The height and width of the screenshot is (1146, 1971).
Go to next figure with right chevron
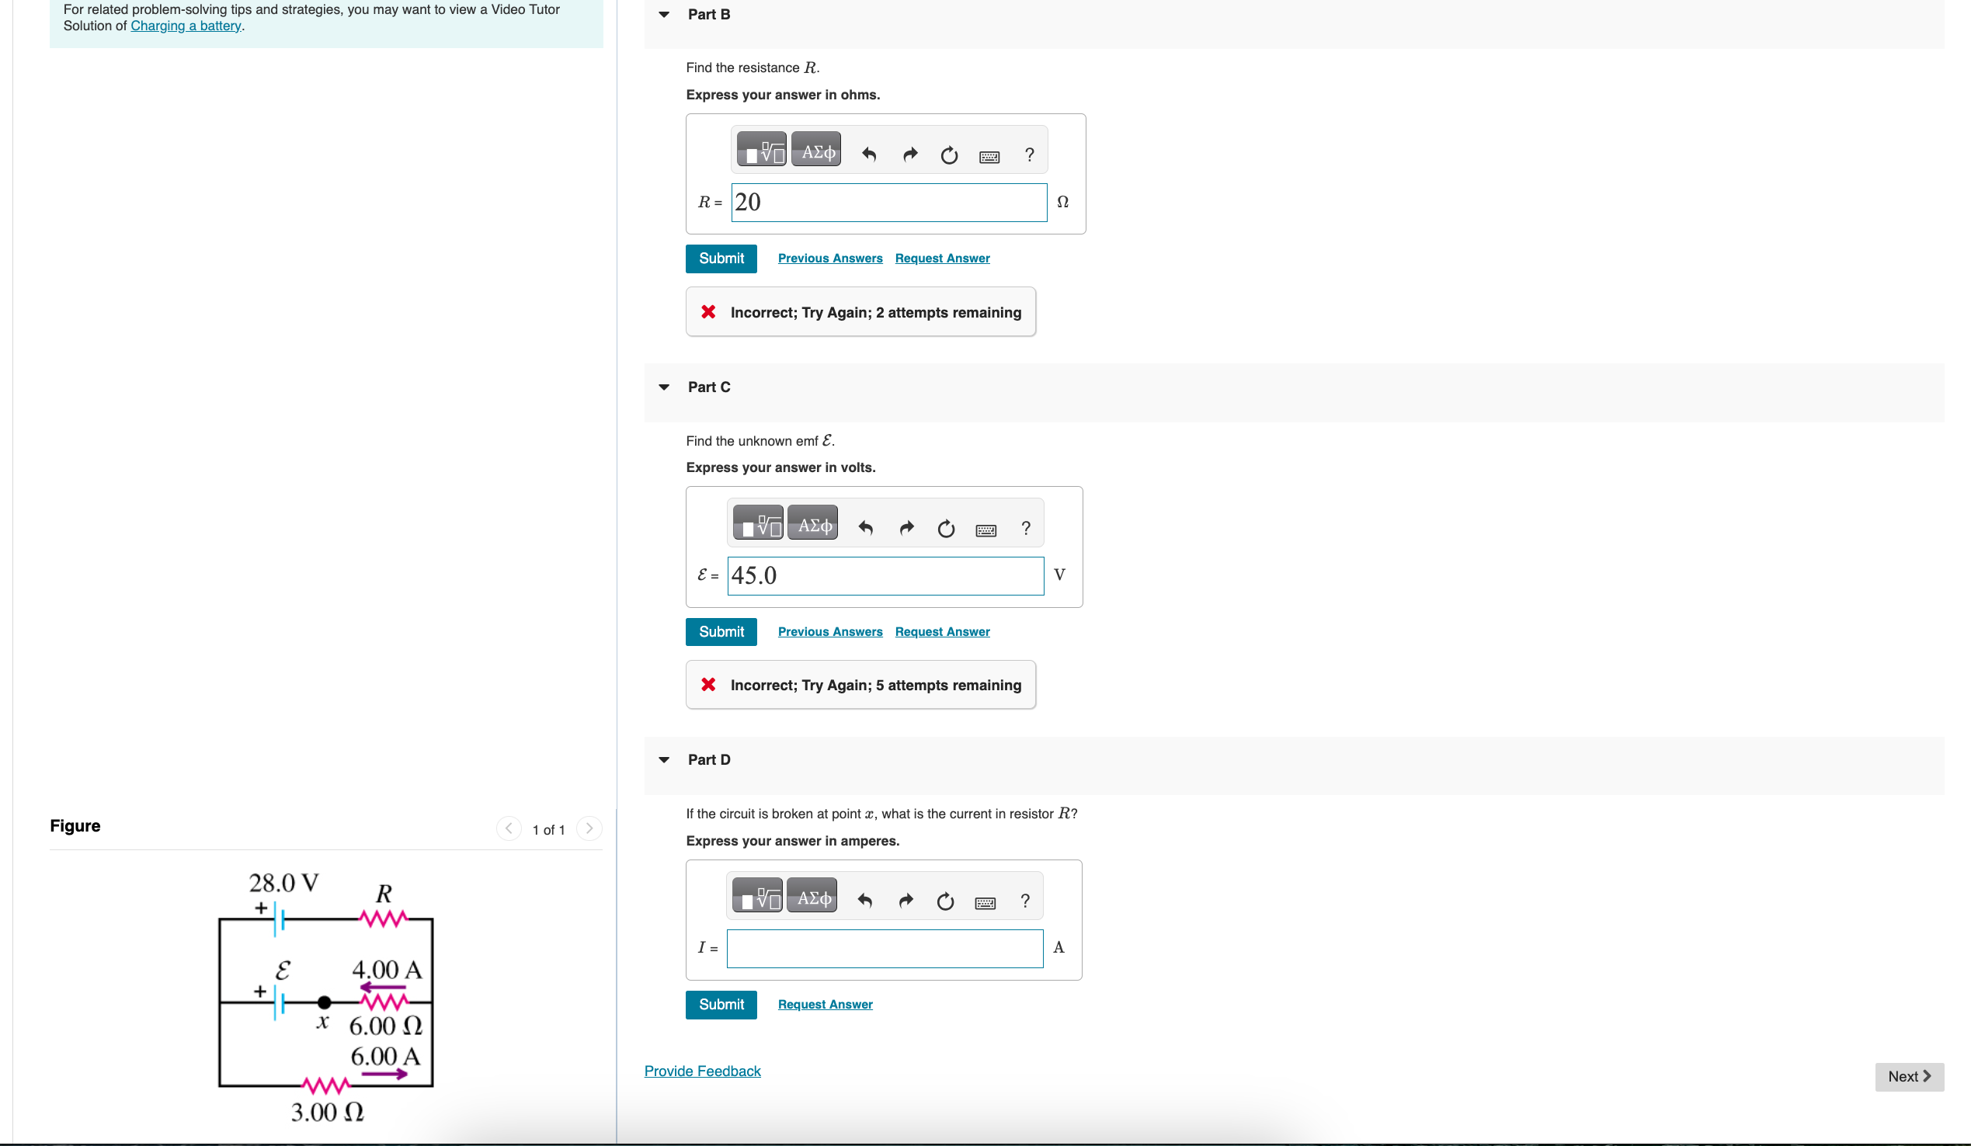tap(589, 828)
